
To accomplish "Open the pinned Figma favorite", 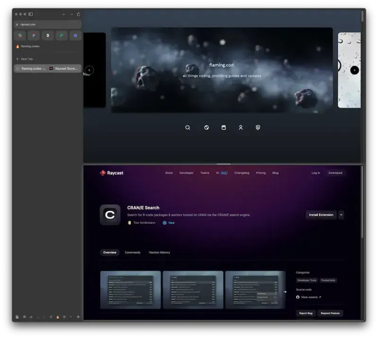I will coord(34,36).
